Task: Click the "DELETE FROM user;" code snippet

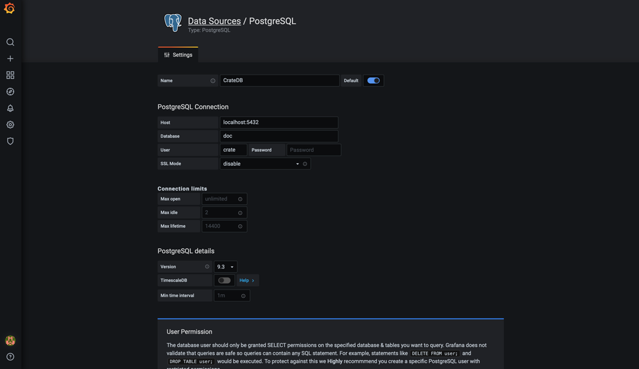Action: pos(435,353)
